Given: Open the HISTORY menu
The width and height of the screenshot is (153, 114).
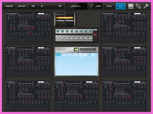Looking at the screenshot, I should (x=22, y=6).
